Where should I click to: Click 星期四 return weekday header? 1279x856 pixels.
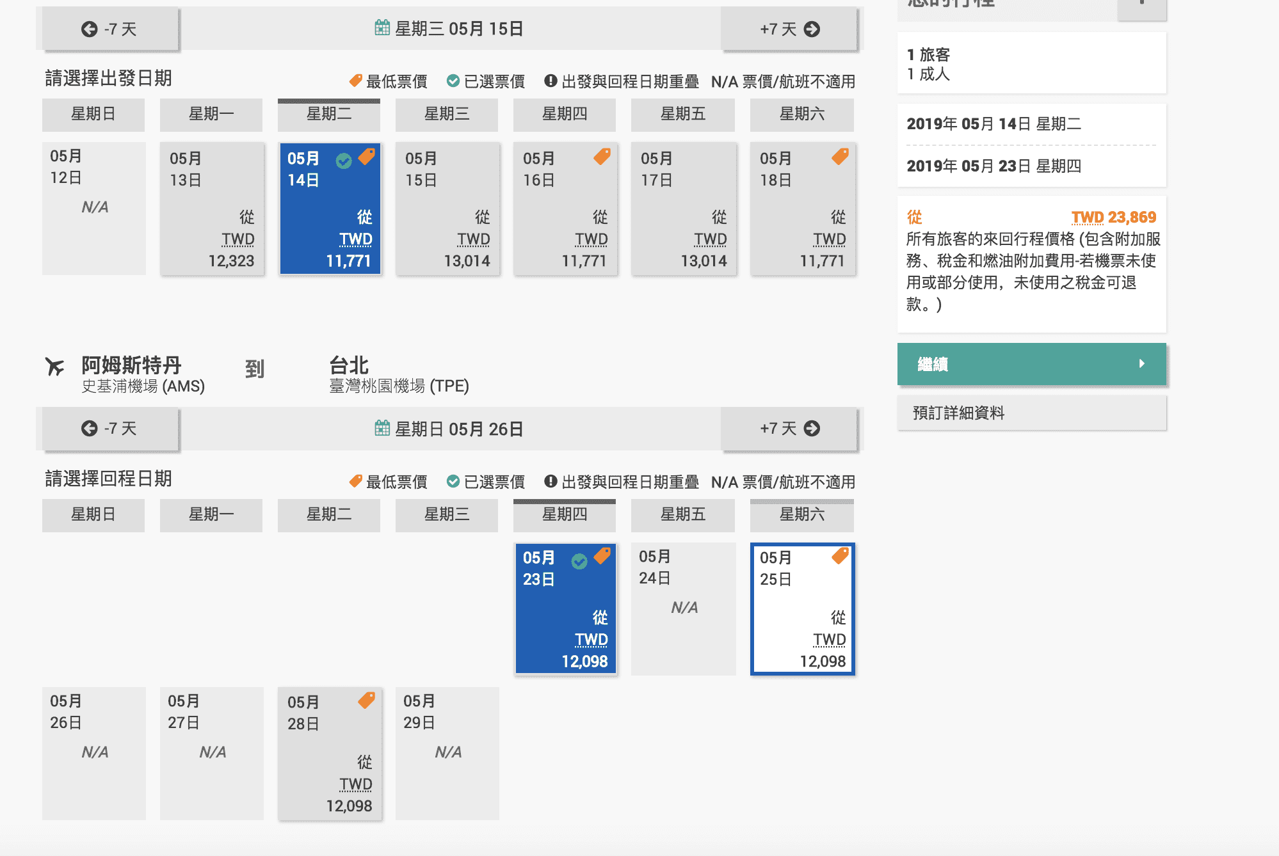pos(565,515)
